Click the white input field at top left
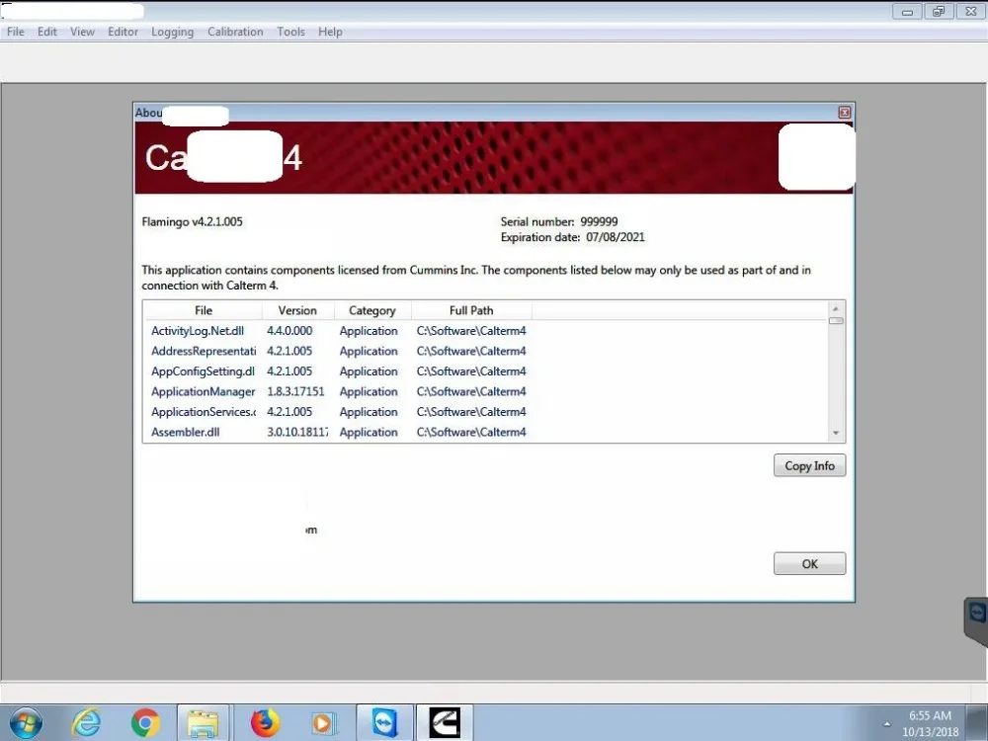The height and width of the screenshot is (741, 988). 72,10
